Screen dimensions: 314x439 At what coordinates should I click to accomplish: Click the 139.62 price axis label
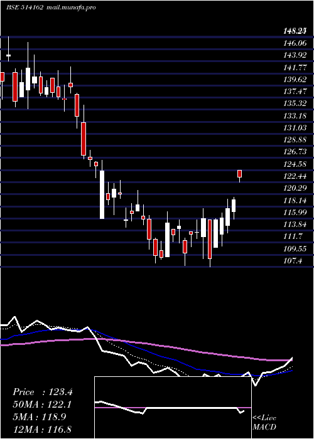(x=295, y=79)
